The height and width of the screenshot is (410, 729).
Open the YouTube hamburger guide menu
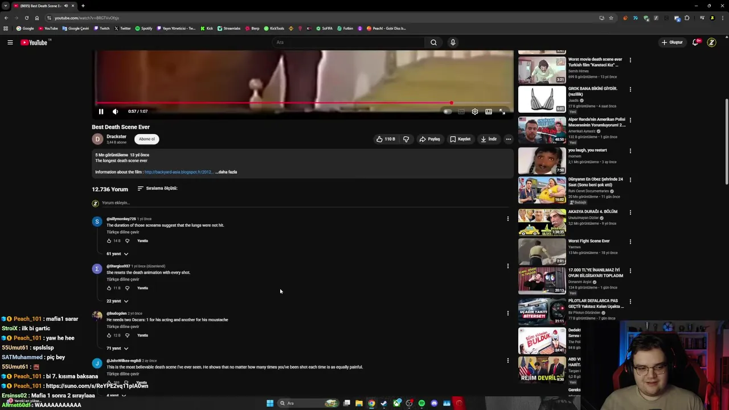(x=10, y=42)
